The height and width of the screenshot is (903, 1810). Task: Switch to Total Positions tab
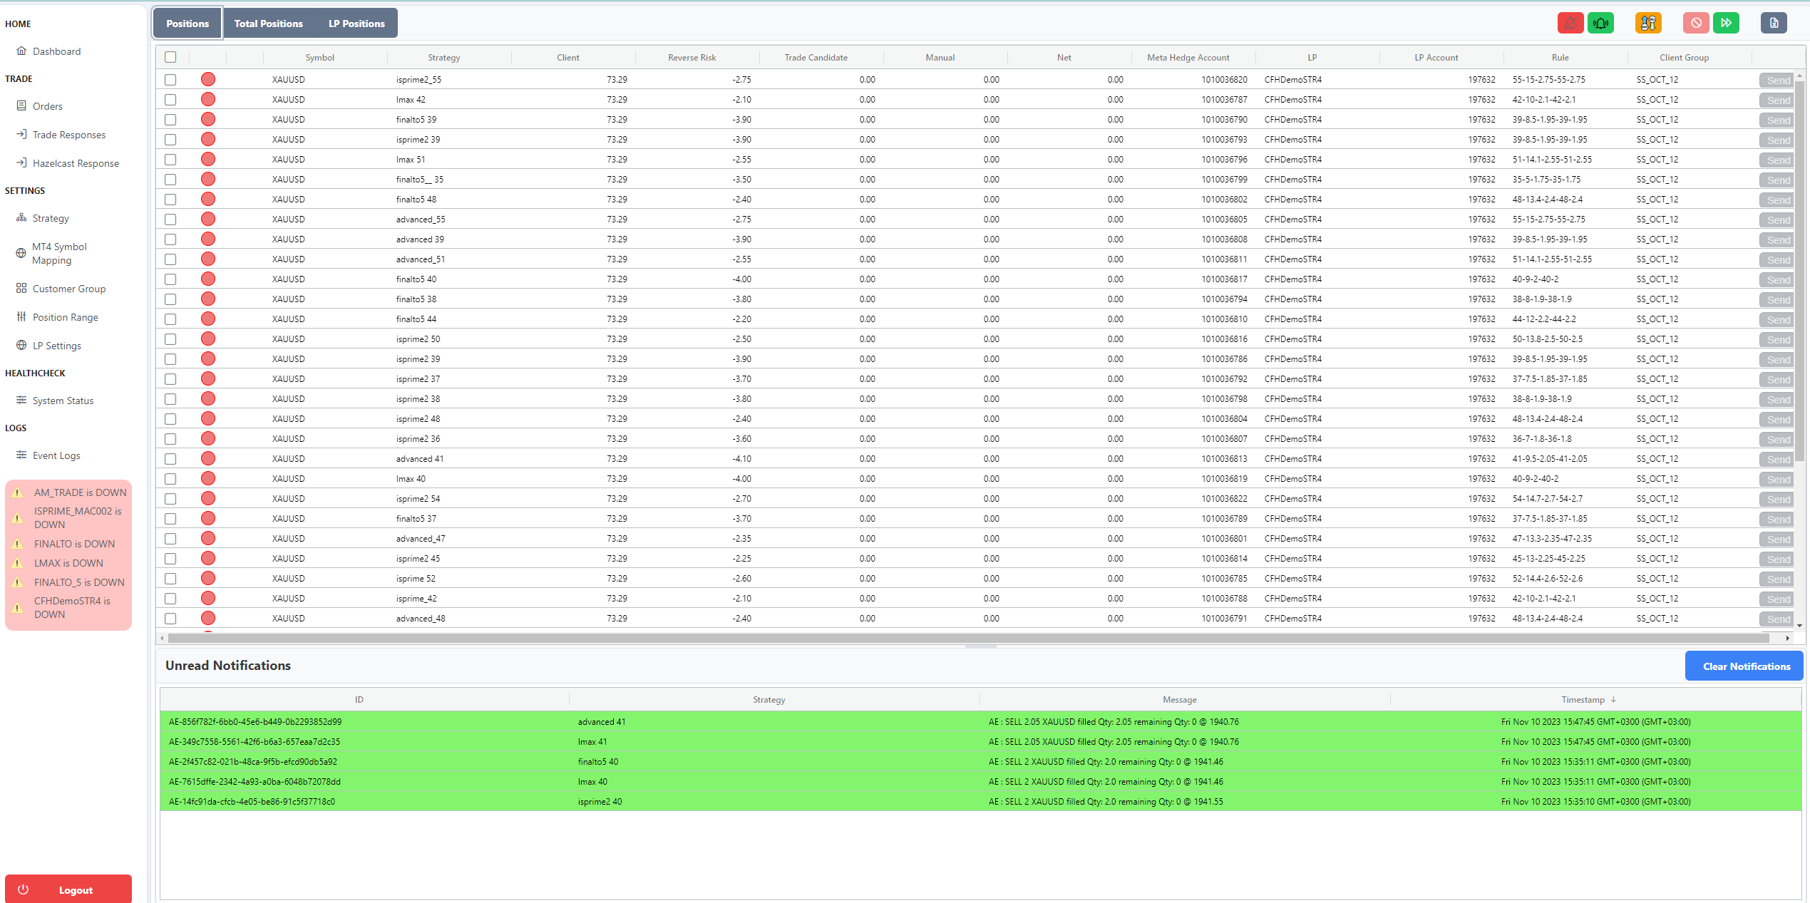(268, 24)
